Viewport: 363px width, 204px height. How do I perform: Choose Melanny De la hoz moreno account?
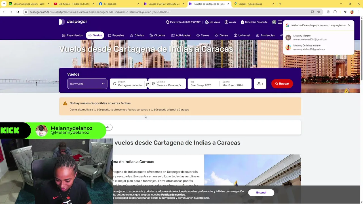318,47
